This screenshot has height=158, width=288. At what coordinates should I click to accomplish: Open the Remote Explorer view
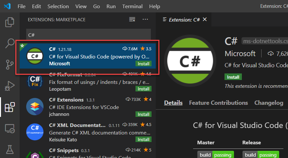[10, 129]
